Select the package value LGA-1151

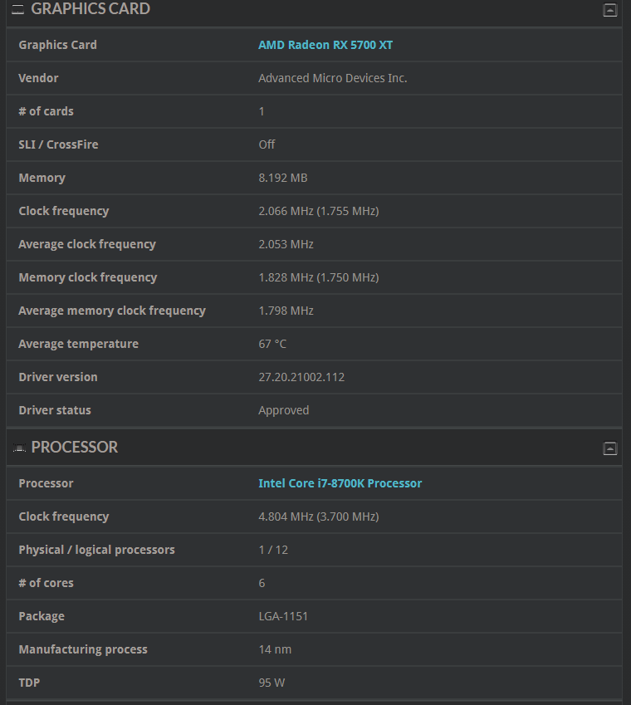[283, 616]
